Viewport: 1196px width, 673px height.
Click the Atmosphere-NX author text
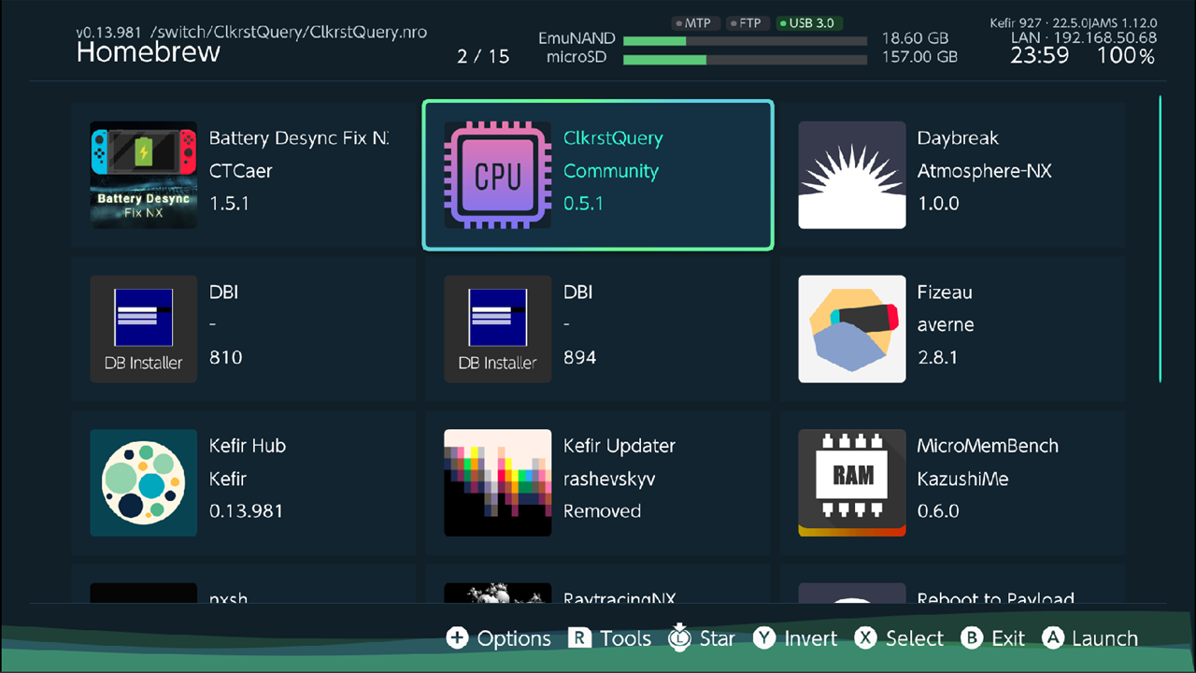[985, 171]
